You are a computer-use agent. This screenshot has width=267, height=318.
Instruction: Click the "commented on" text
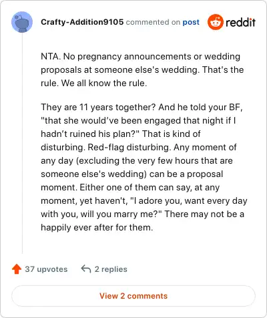pos(153,22)
